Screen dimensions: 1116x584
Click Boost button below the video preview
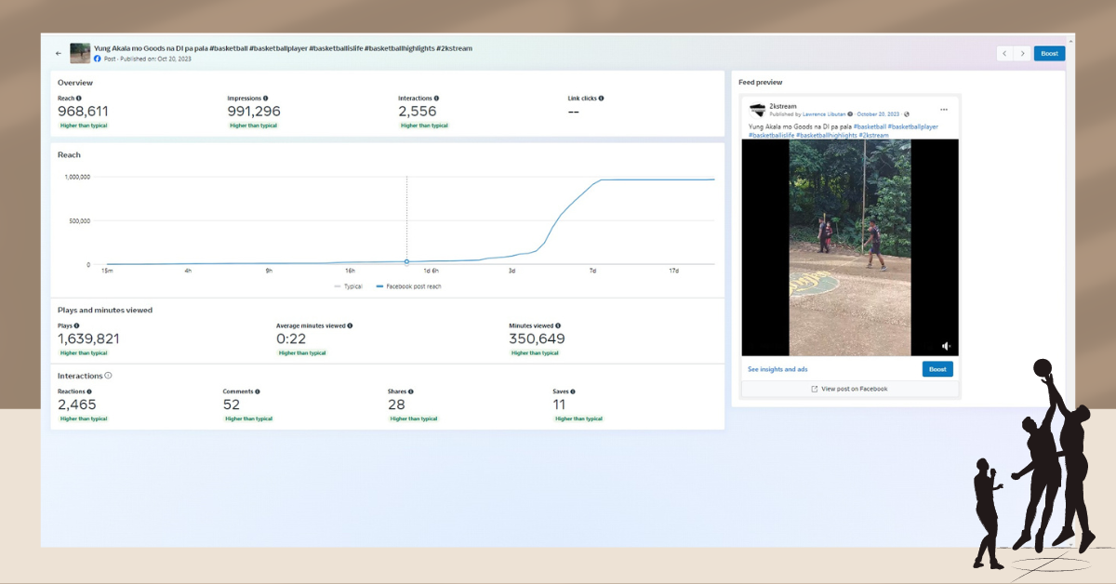[937, 369]
